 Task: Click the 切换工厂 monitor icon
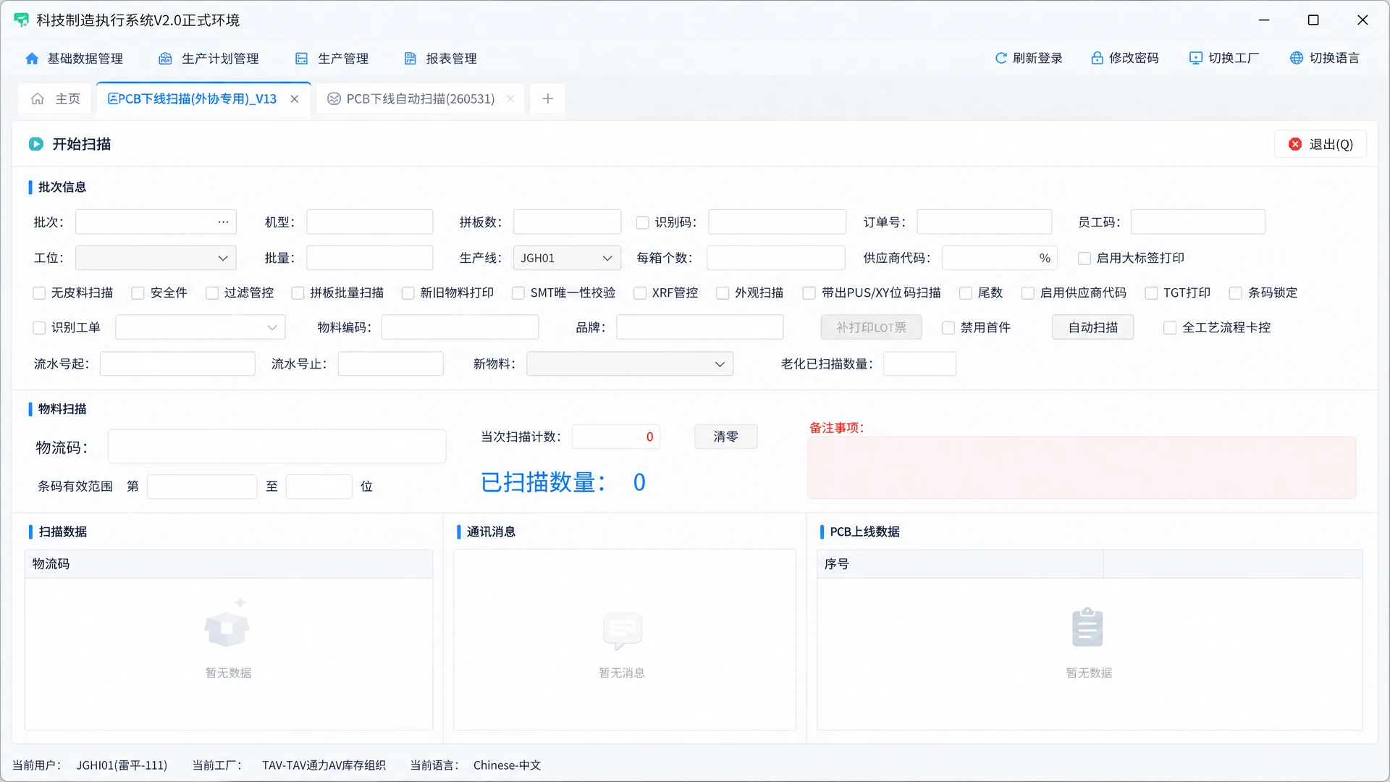(1195, 58)
